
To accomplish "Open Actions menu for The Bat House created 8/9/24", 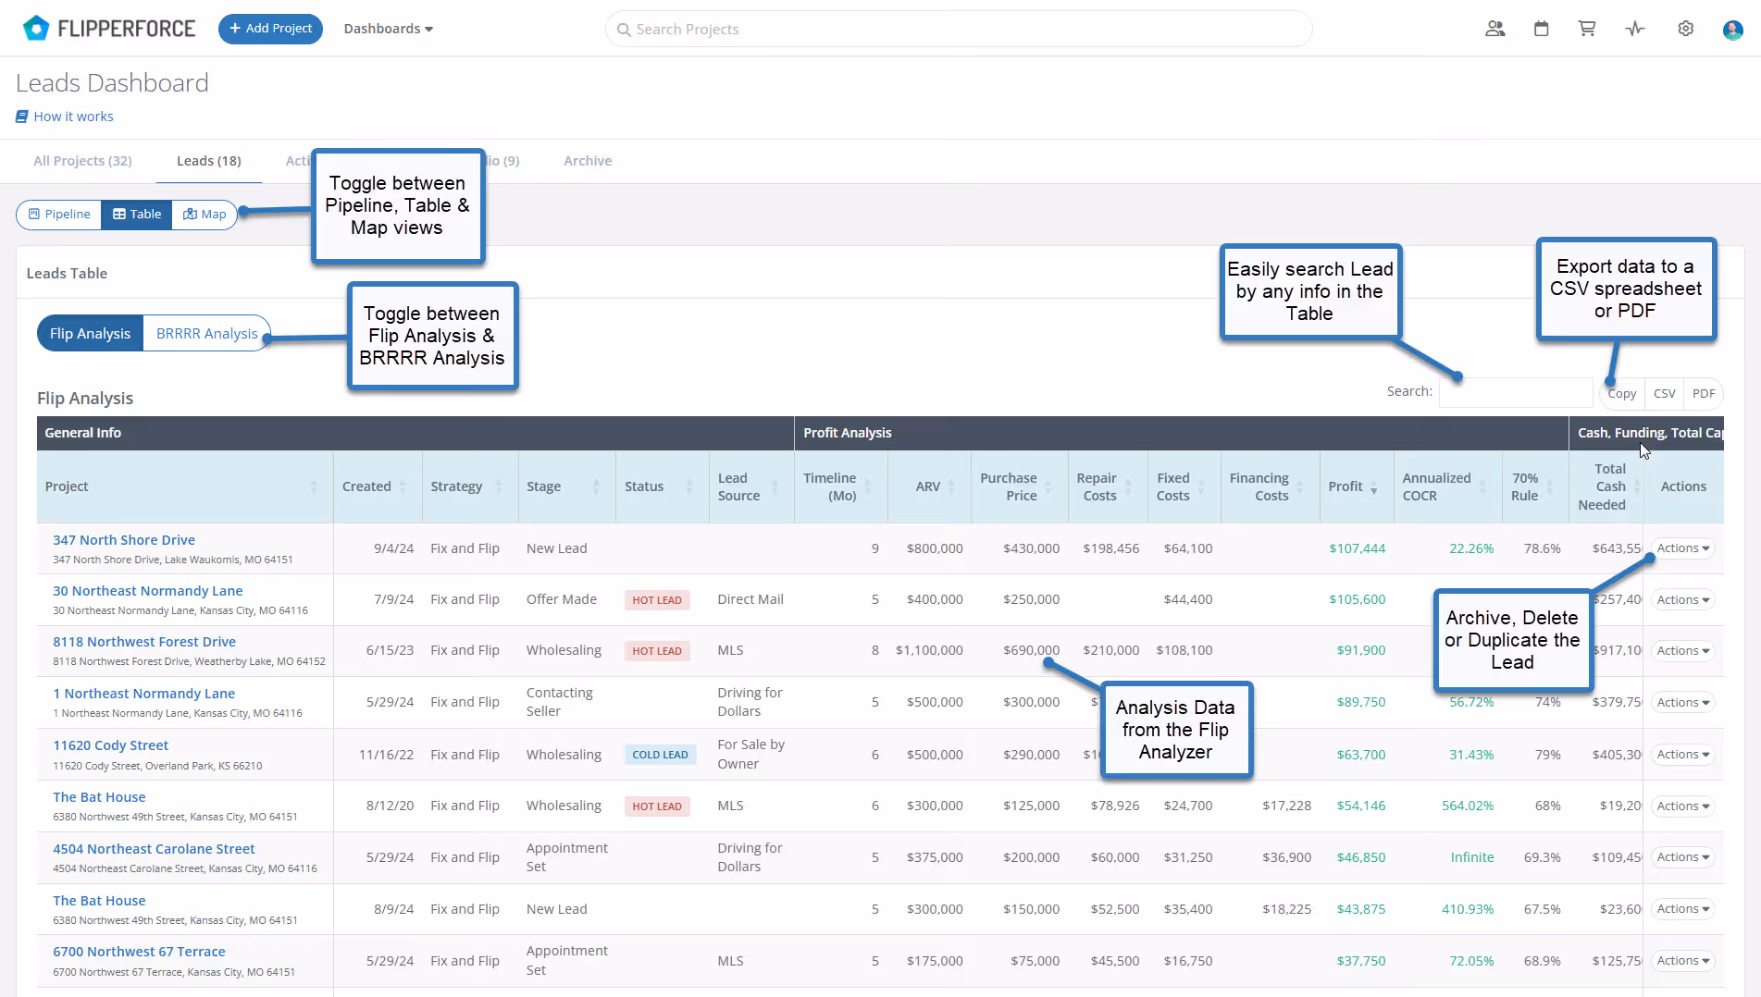I will [1682, 909].
